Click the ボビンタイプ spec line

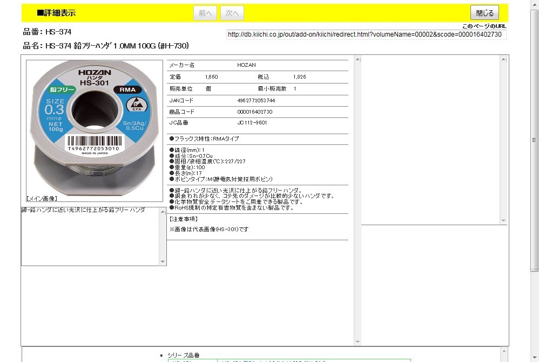221,179
